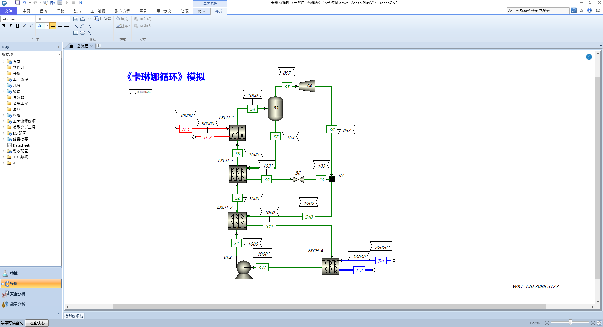The image size is (603, 327).
Task: Switch to the 安全分析 safety analysis environment
Action: [x=31, y=294]
